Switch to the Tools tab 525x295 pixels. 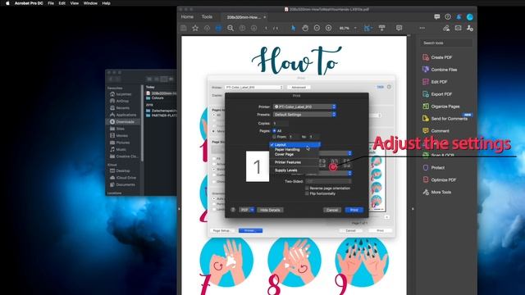(x=207, y=16)
